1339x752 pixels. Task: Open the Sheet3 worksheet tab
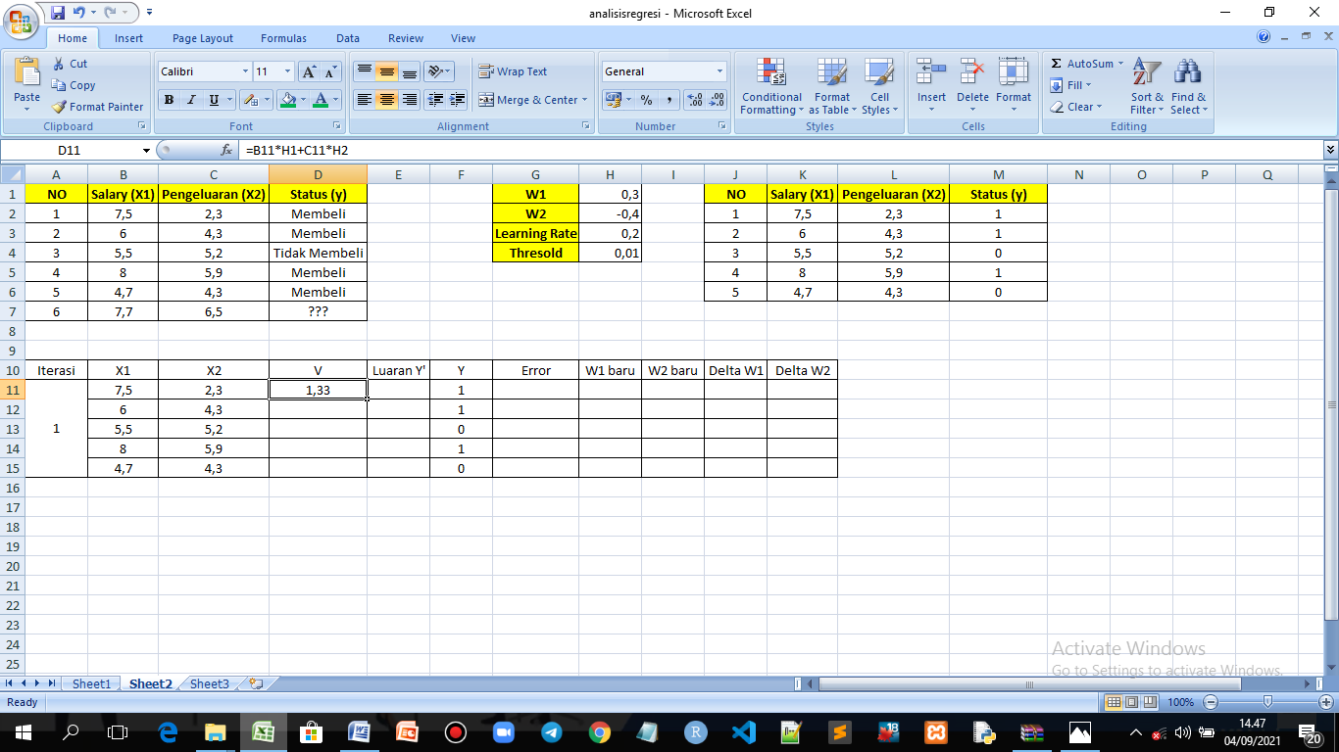[x=208, y=683]
